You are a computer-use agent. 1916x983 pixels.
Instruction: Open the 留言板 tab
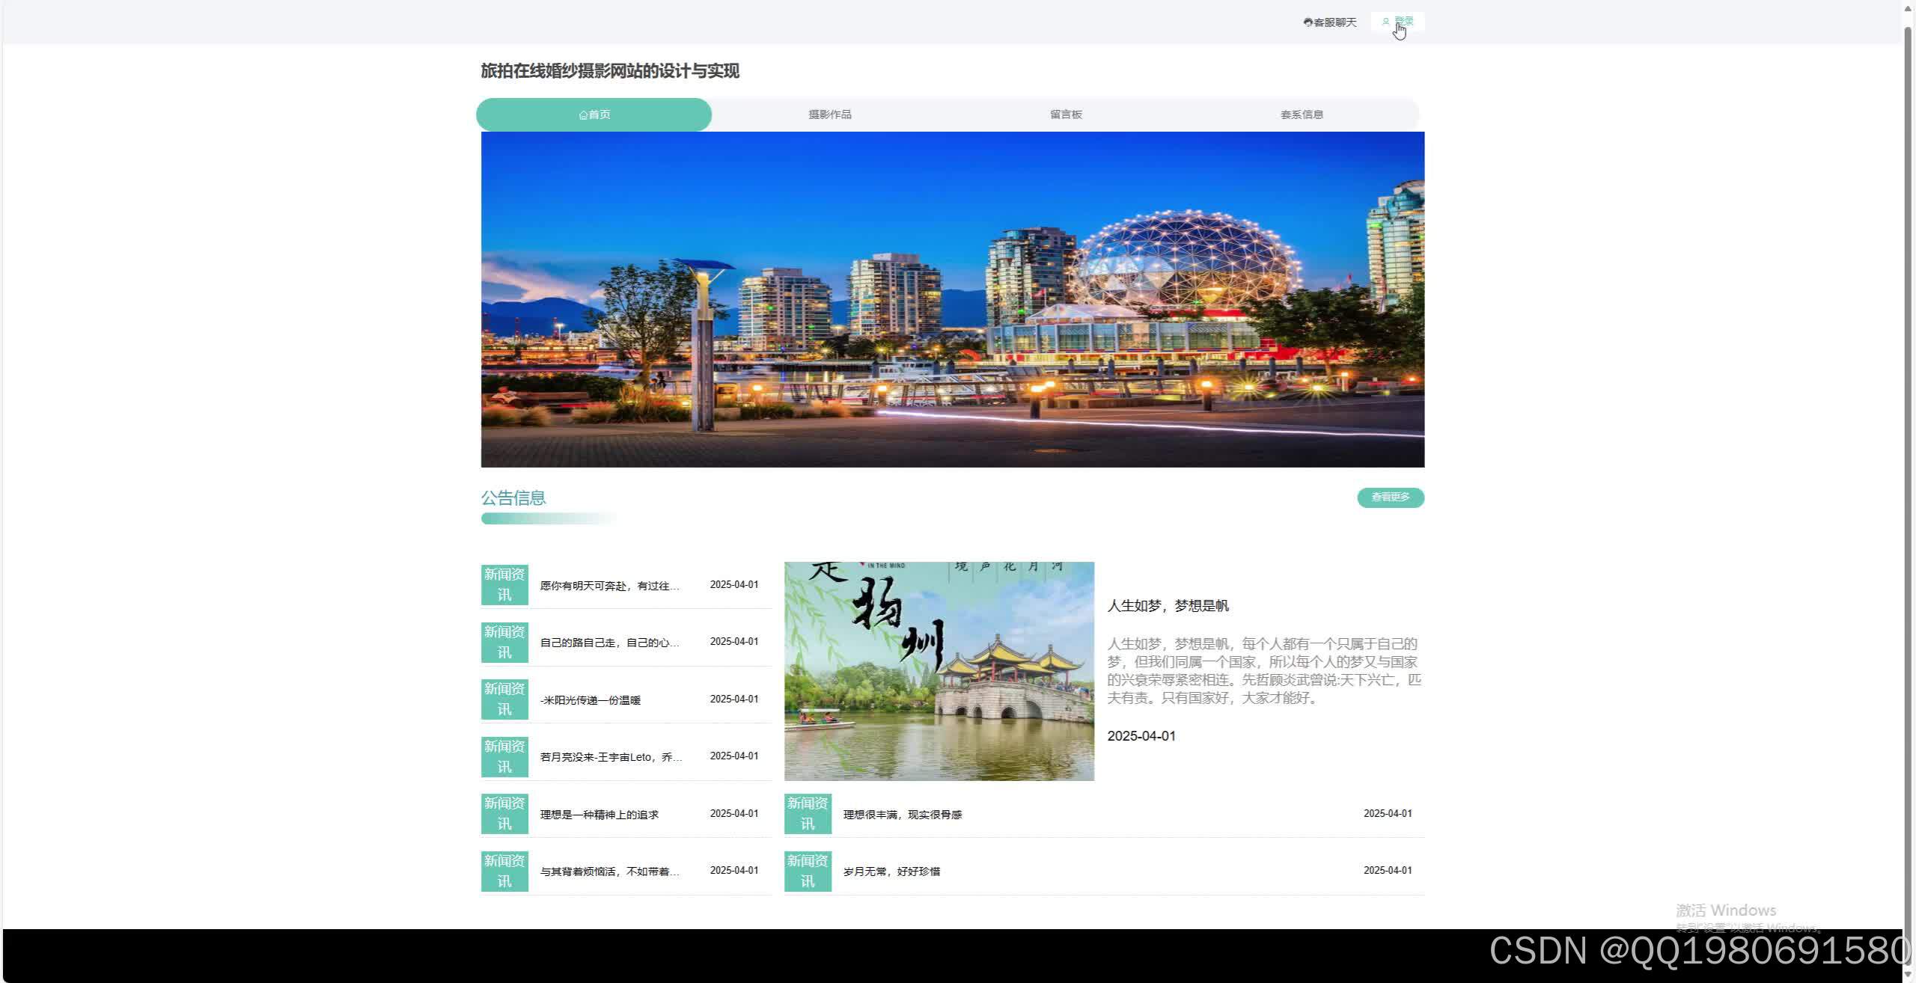(1066, 114)
